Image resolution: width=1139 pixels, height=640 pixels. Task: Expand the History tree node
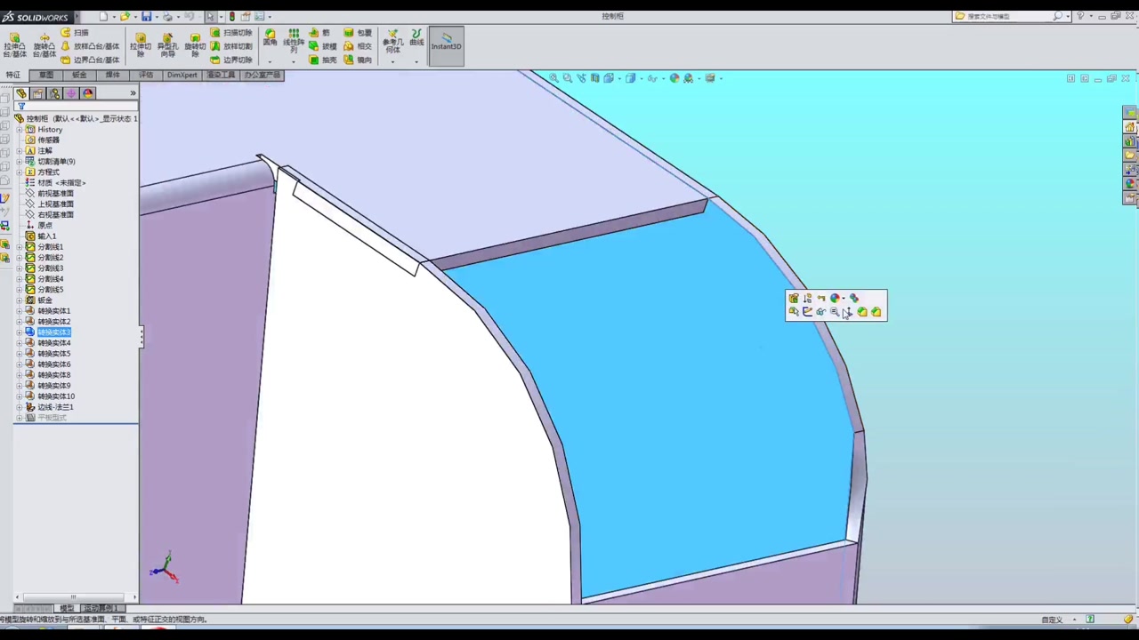[x=20, y=130]
